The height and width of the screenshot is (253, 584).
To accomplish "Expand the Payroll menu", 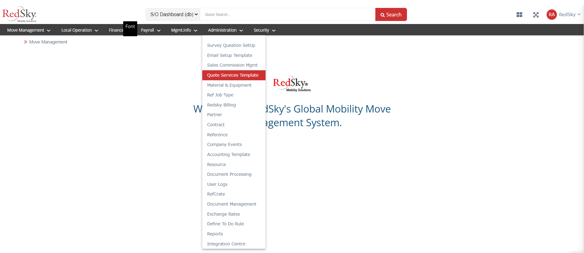I will 151,30.
